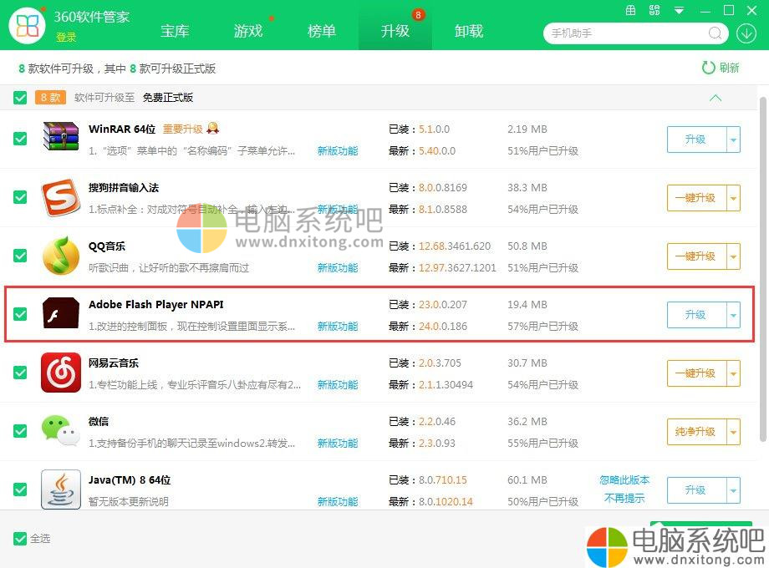Click the 登录 login link

(x=66, y=38)
